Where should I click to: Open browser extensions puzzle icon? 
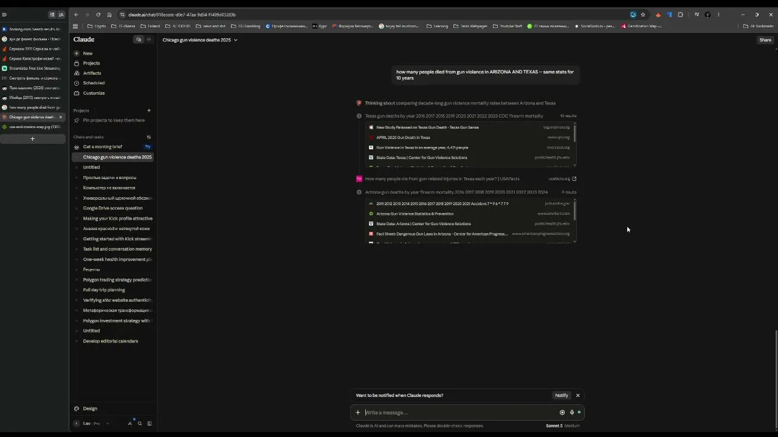pyautogui.click(x=680, y=15)
